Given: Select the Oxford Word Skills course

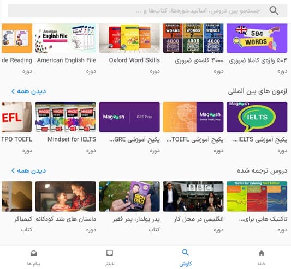Looking at the screenshot, I should click(x=129, y=38).
